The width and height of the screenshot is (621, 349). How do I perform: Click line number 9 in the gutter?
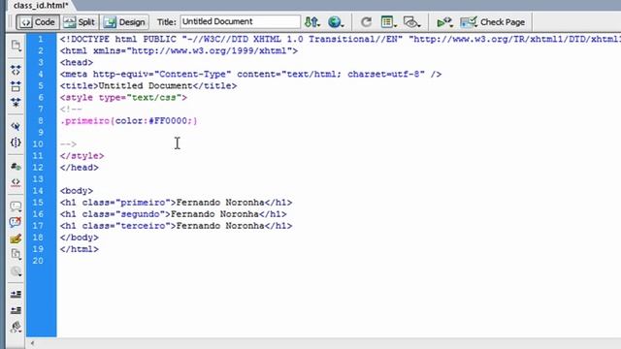pyautogui.click(x=41, y=133)
